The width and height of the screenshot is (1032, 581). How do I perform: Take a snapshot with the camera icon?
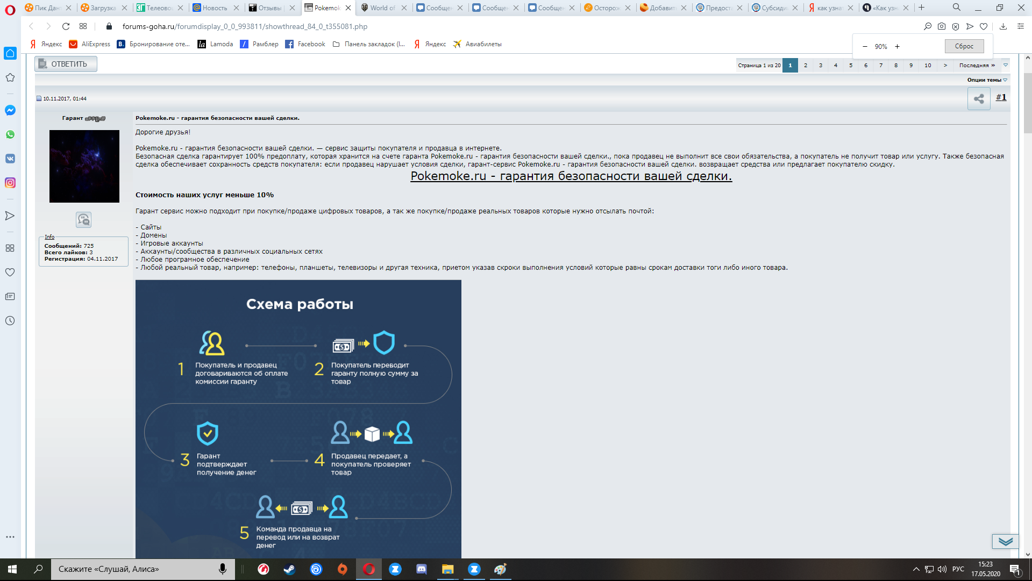(x=942, y=26)
